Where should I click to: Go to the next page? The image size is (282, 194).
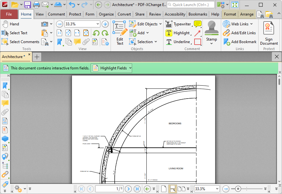[x=128, y=189]
